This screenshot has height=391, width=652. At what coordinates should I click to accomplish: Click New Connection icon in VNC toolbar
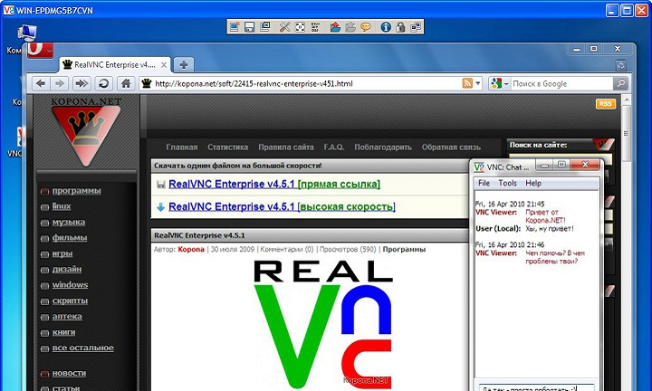(x=235, y=27)
